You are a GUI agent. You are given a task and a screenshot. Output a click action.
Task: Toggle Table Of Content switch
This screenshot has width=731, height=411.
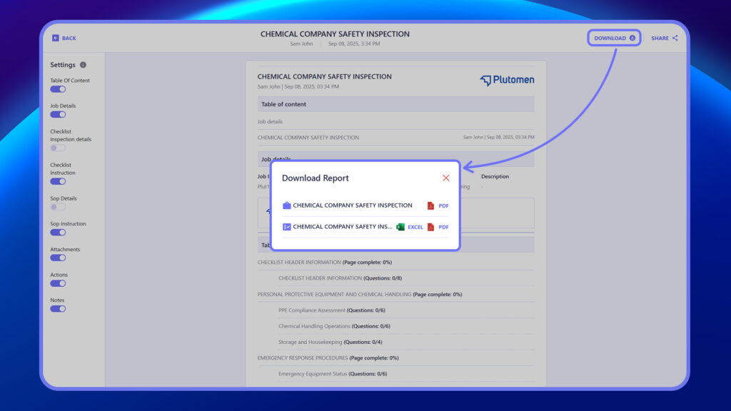click(58, 89)
